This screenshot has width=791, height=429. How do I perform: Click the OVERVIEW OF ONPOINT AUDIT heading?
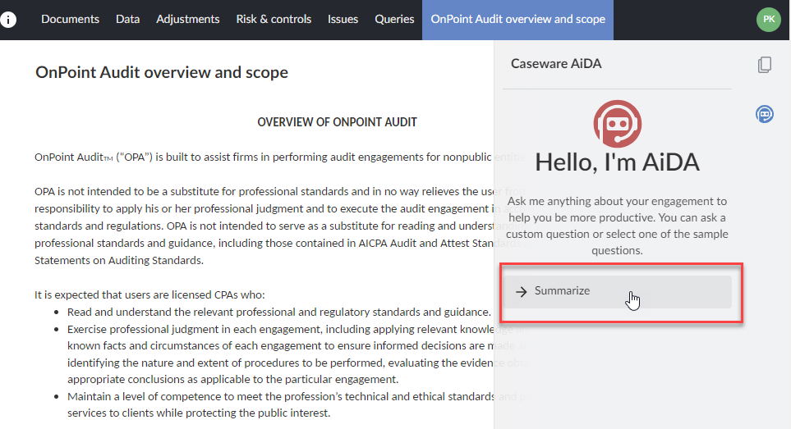coord(337,122)
